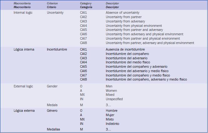Click the "Gender" criterion cell

click(52, 86)
